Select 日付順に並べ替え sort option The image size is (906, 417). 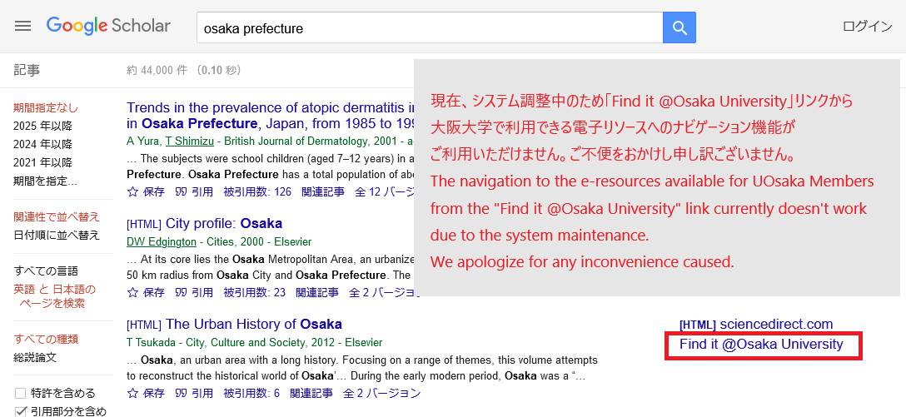coord(57,235)
